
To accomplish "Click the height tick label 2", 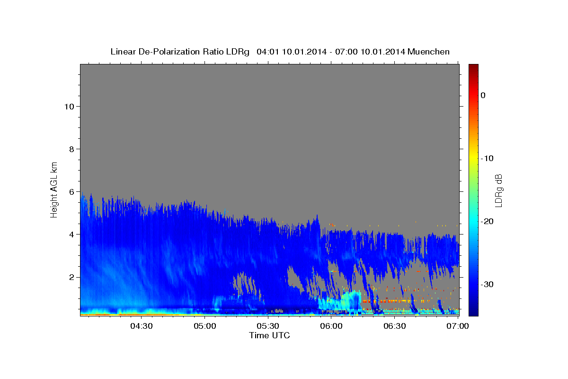I will [71, 277].
